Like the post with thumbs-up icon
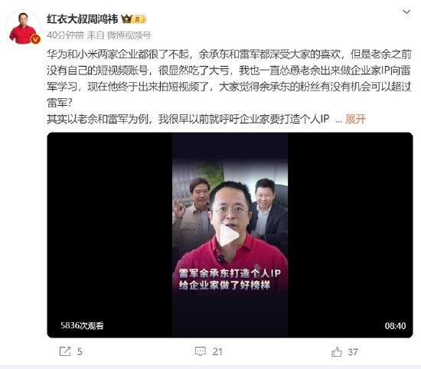The width and height of the screenshot is (421, 369). point(337,351)
